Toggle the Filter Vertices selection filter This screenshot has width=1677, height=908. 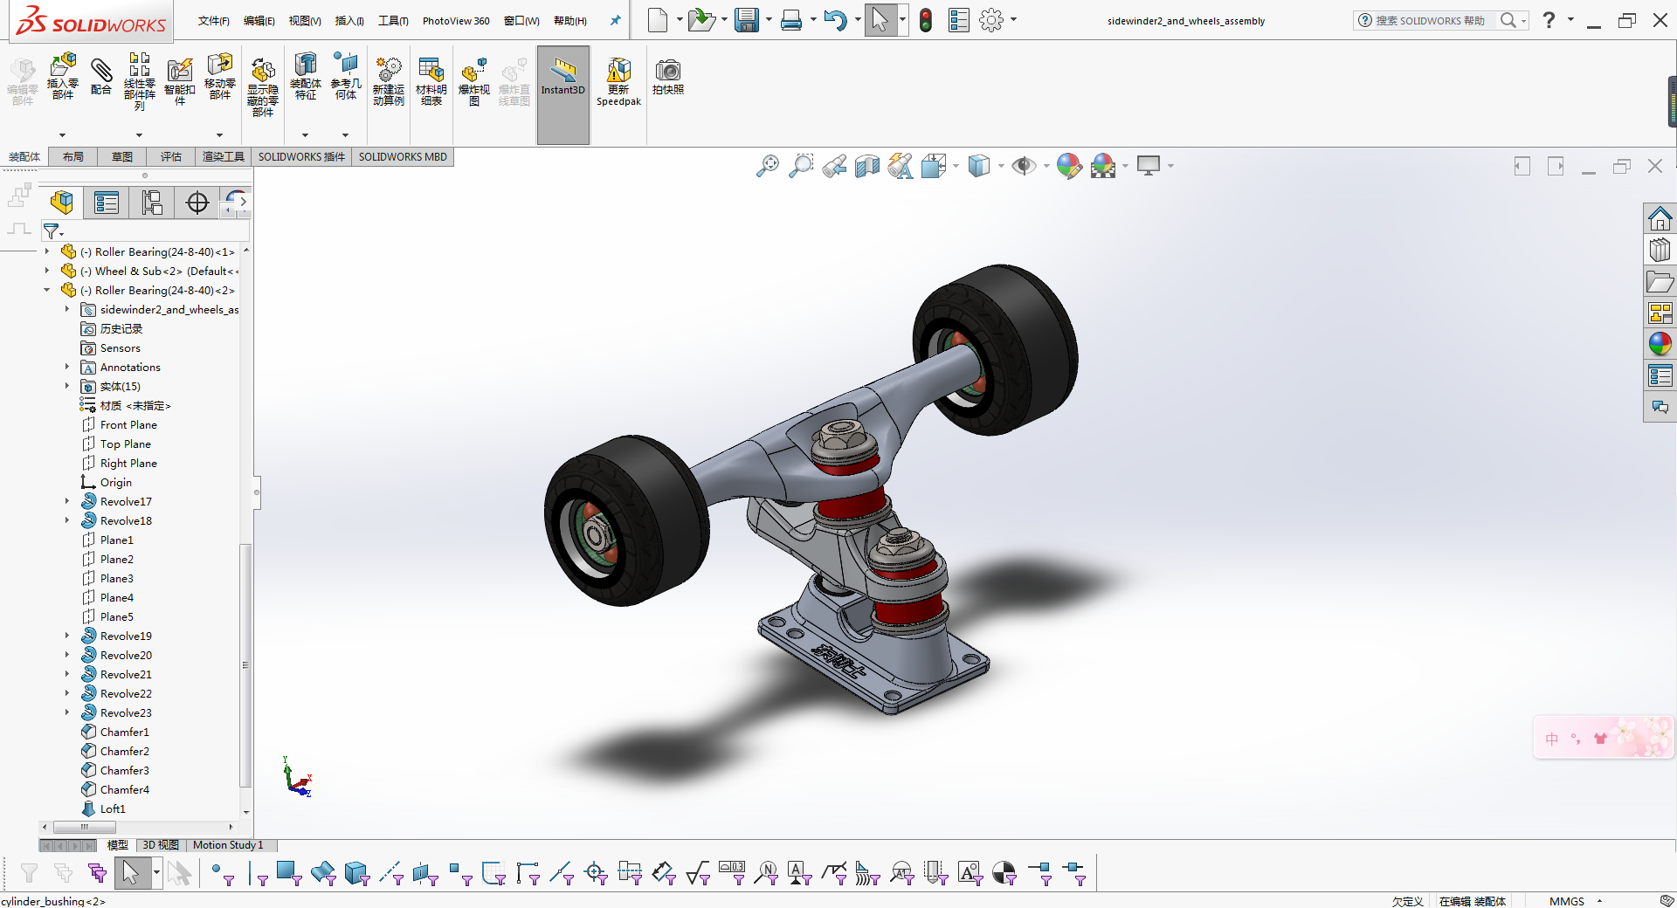(223, 873)
